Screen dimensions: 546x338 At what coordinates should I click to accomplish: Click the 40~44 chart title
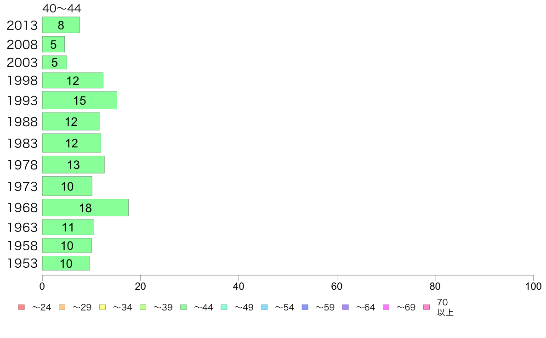62,8
